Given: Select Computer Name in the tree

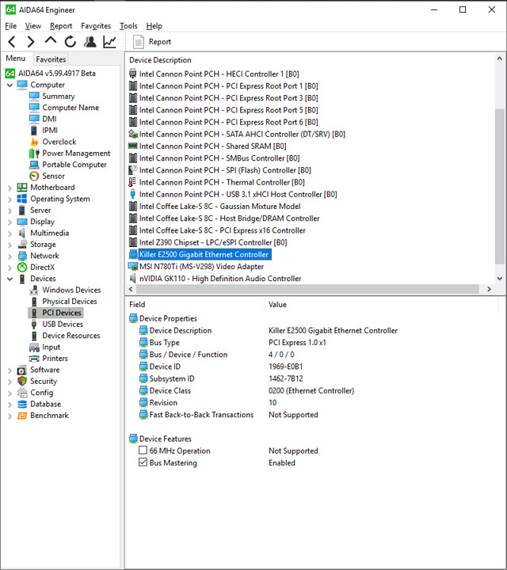Looking at the screenshot, I should (71, 108).
